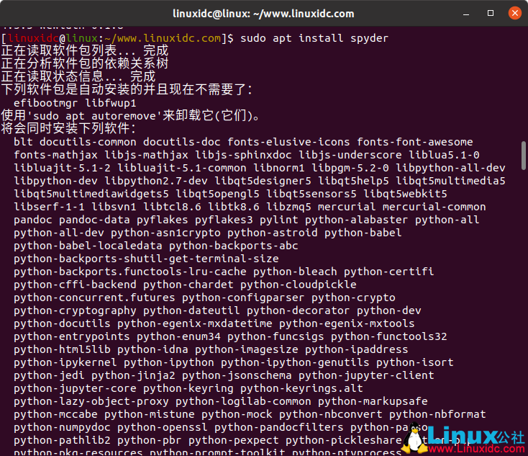
Task: Click the package libqt5multimediawidgets5
Action: [91, 194]
